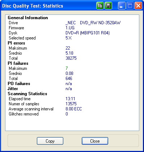Click the Disc Quality Test title bar text
This screenshot has width=144, height=152.
coord(33,6)
